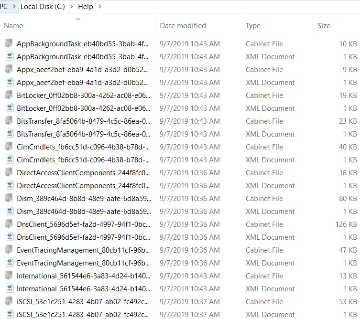Image resolution: width=361 pixels, height=319 pixels.
Task: Open the chevron before Local Disk (C:)
Action: 14,7
